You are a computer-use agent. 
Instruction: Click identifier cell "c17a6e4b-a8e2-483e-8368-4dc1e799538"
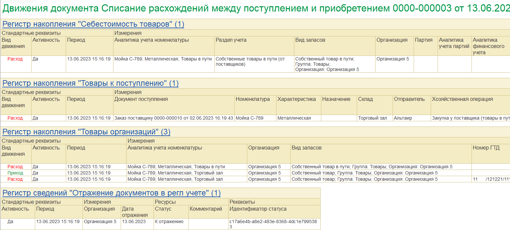tap(274, 224)
